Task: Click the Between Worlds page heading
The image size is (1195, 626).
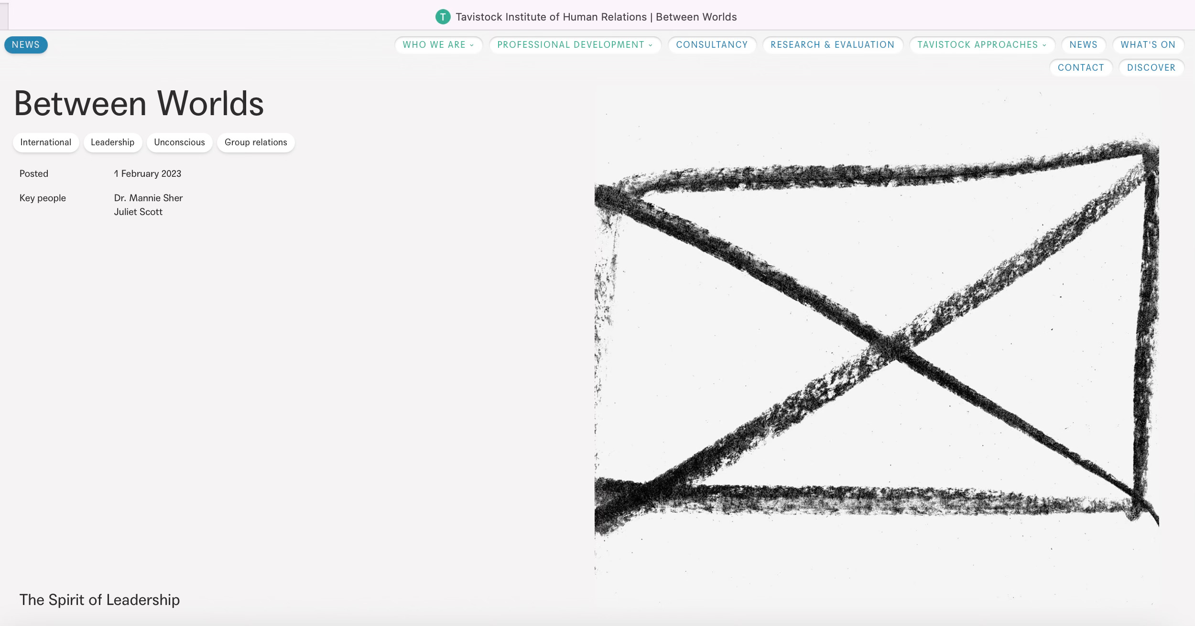Action: (139, 103)
